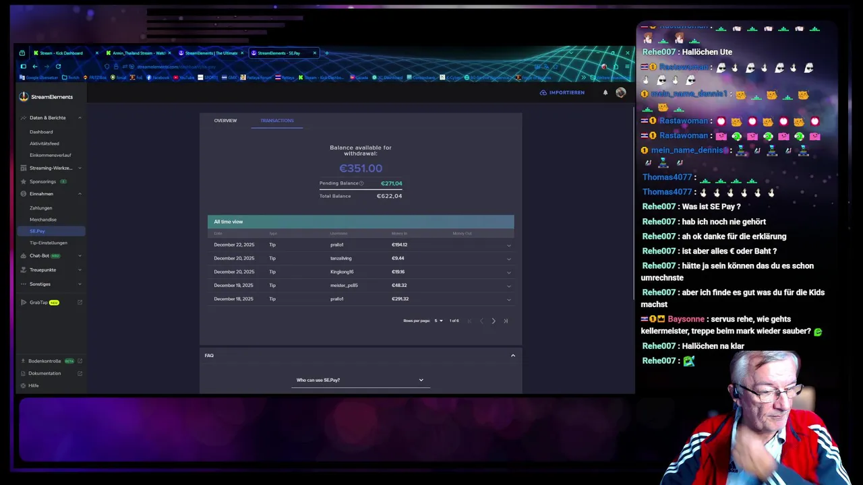Screen dimensions: 863x485
Task: Click the Pending Balance help icon
Action: coord(361,183)
